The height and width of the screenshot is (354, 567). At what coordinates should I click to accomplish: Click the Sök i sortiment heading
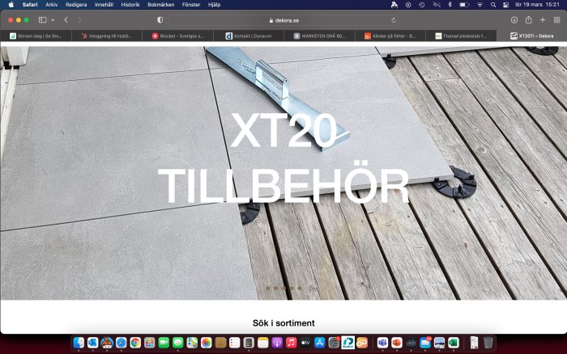[283, 323]
